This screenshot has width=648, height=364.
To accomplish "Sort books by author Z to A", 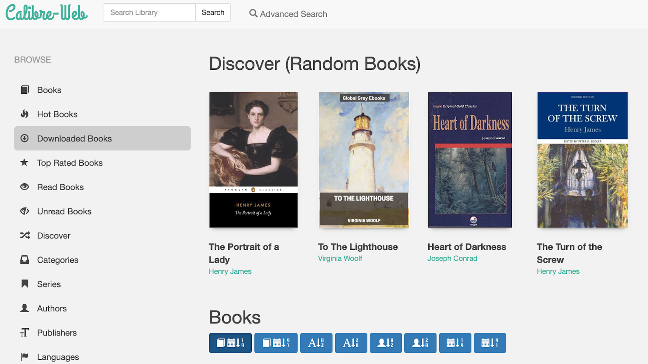I will (x=420, y=343).
